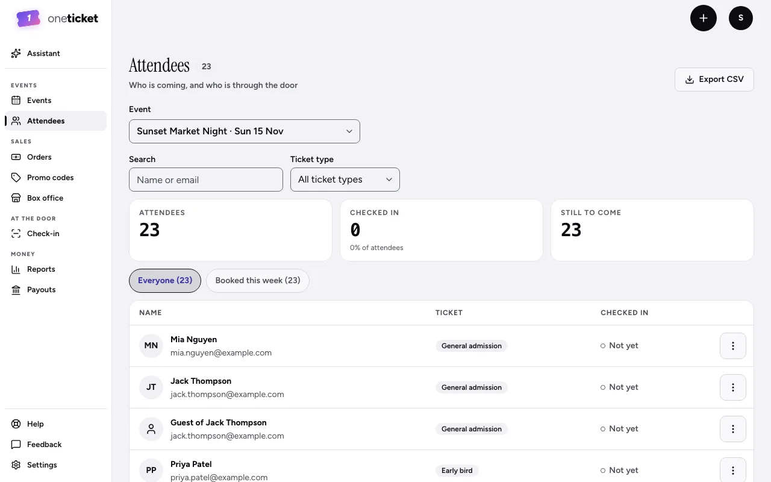
Task: Open the Assistant sparkle icon
Action: 16,54
